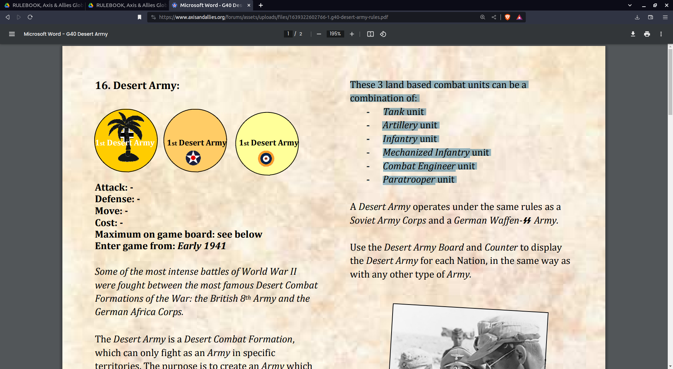The width and height of the screenshot is (673, 369).
Task: Click the 195% zoom level field
Action: tap(335, 34)
